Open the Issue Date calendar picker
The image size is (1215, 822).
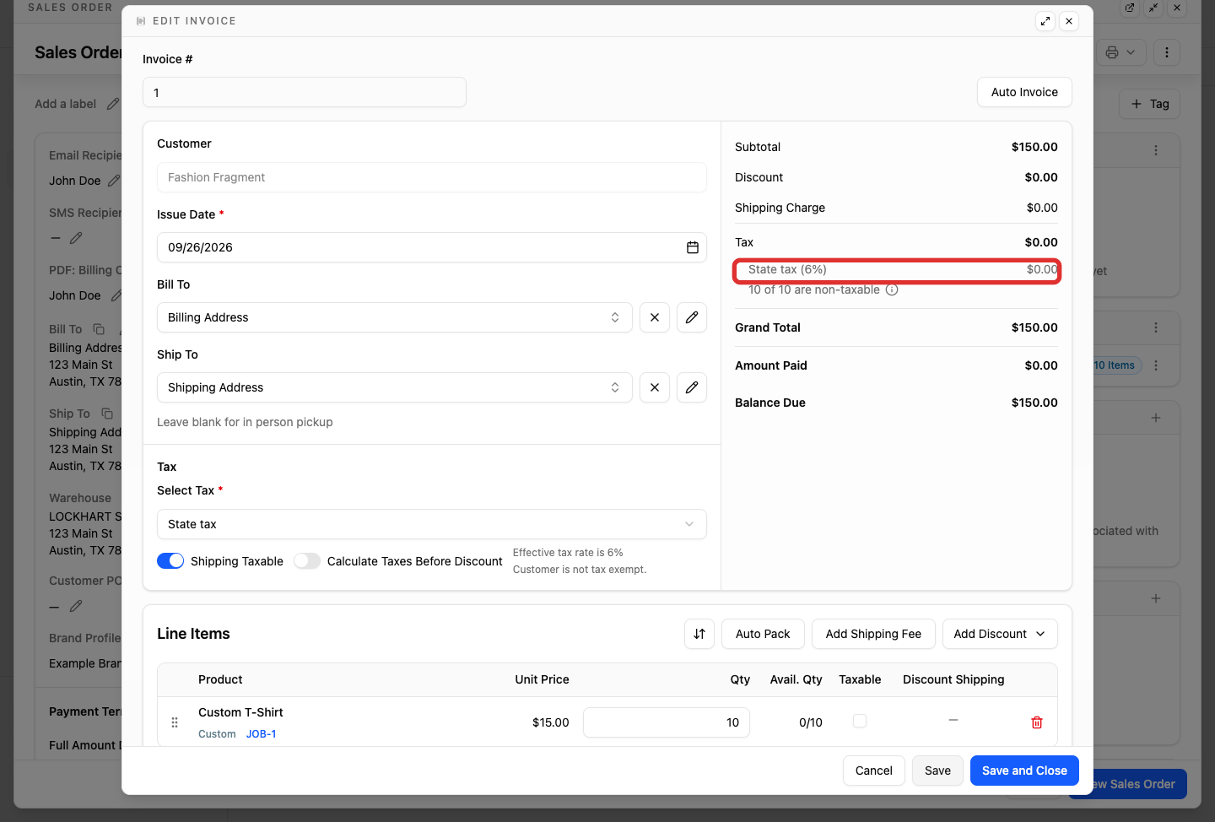coord(693,247)
